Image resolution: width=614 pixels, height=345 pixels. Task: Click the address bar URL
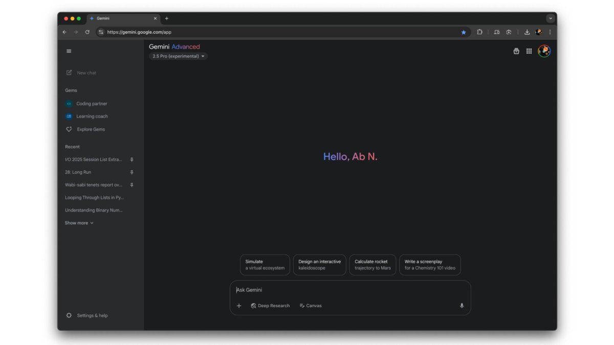(139, 32)
